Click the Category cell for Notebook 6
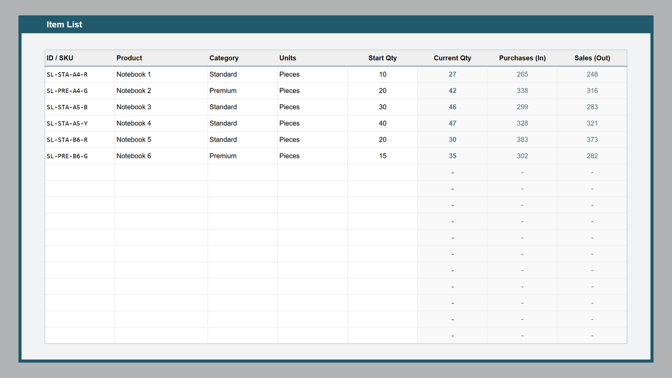The width and height of the screenshot is (672, 378). [223, 156]
